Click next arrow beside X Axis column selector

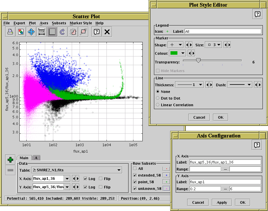(78, 179)
